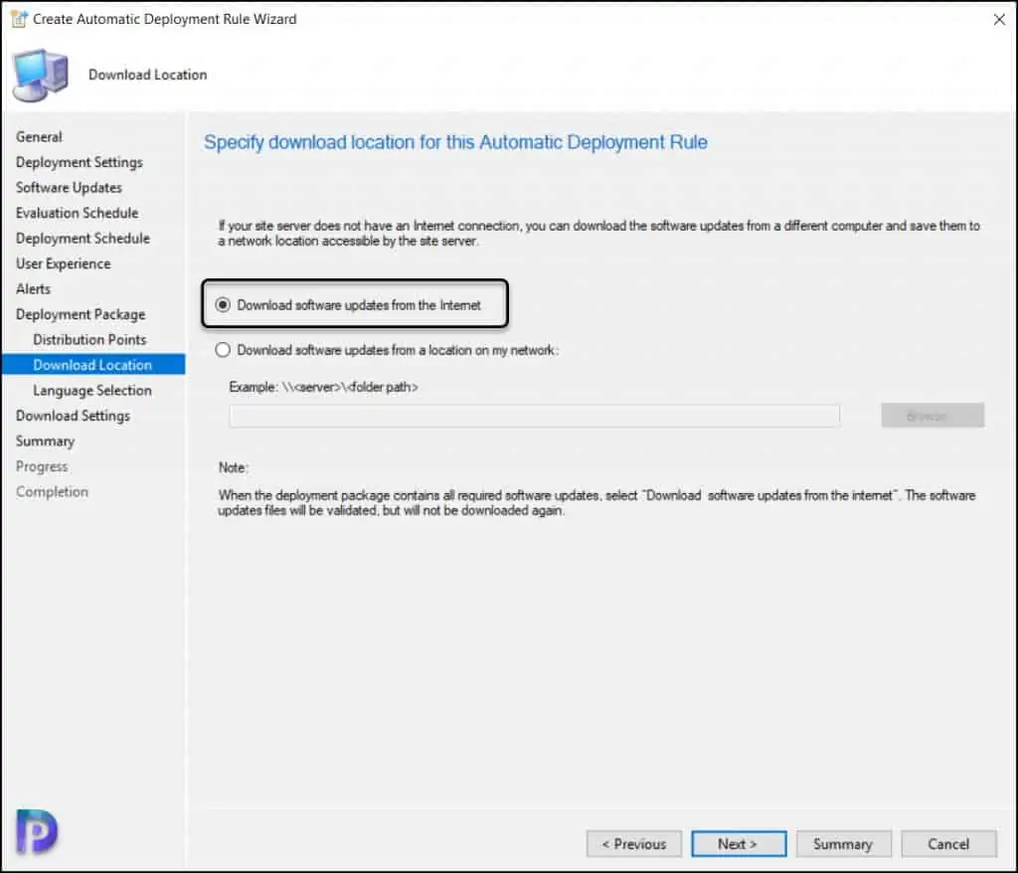Image resolution: width=1018 pixels, height=873 pixels.
Task: Open Distribution Points sub-step
Action: pyautogui.click(x=89, y=340)
